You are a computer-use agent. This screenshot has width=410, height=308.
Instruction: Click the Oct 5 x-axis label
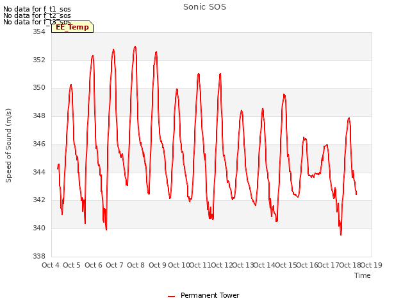pos(72,265)
